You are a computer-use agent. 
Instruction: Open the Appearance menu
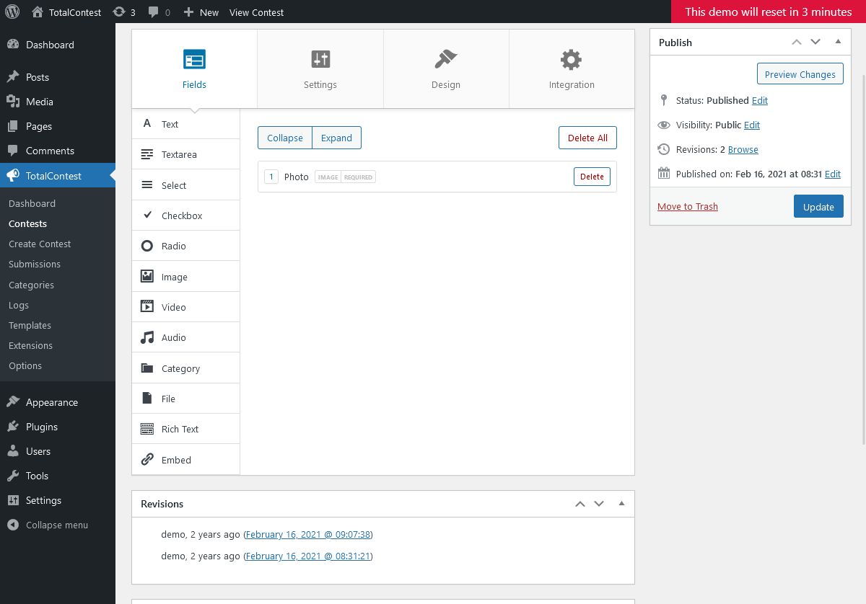tap(58, 402)
